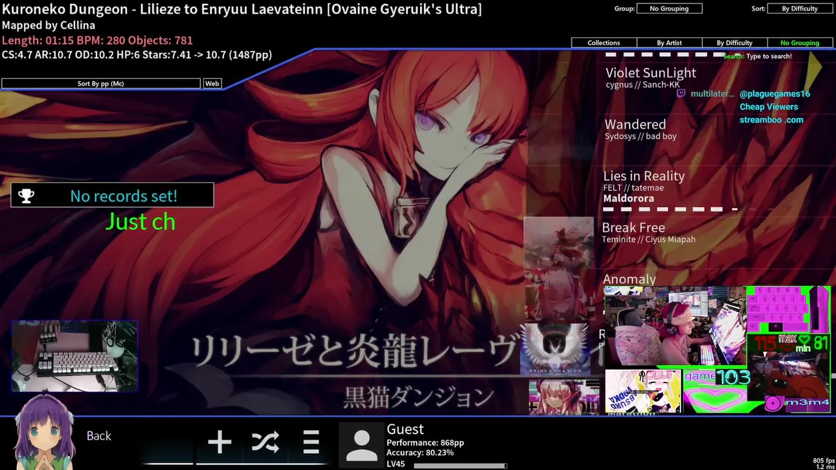Open Sort By pp (Mc) dropdown
The height and width of the screenshot is (470, 836).
101,84
